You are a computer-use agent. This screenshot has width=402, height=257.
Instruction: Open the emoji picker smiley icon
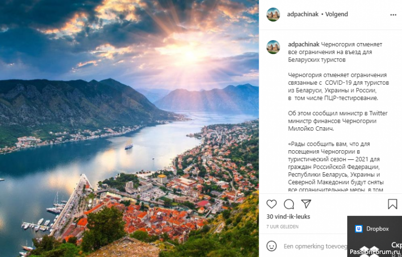click(272, 246)
